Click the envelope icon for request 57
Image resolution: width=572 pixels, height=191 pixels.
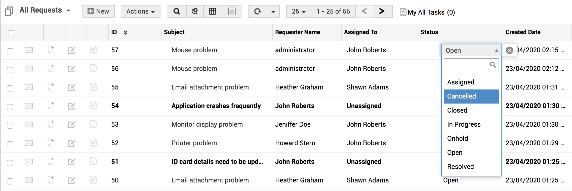point(29,50)
